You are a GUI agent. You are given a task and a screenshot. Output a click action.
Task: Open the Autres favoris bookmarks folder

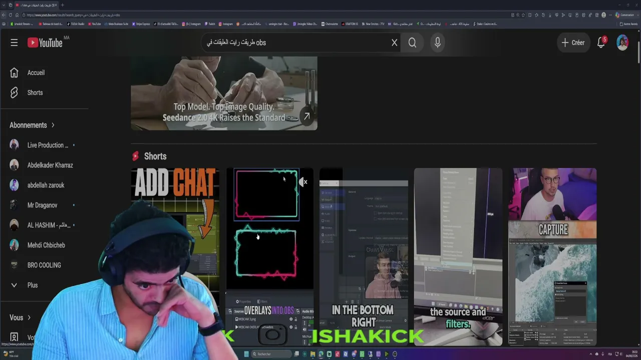click(629, 24)
